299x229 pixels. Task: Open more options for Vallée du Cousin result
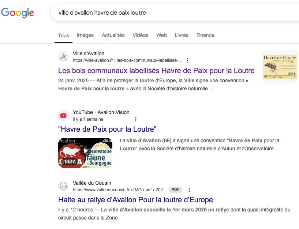coord(189,190)
